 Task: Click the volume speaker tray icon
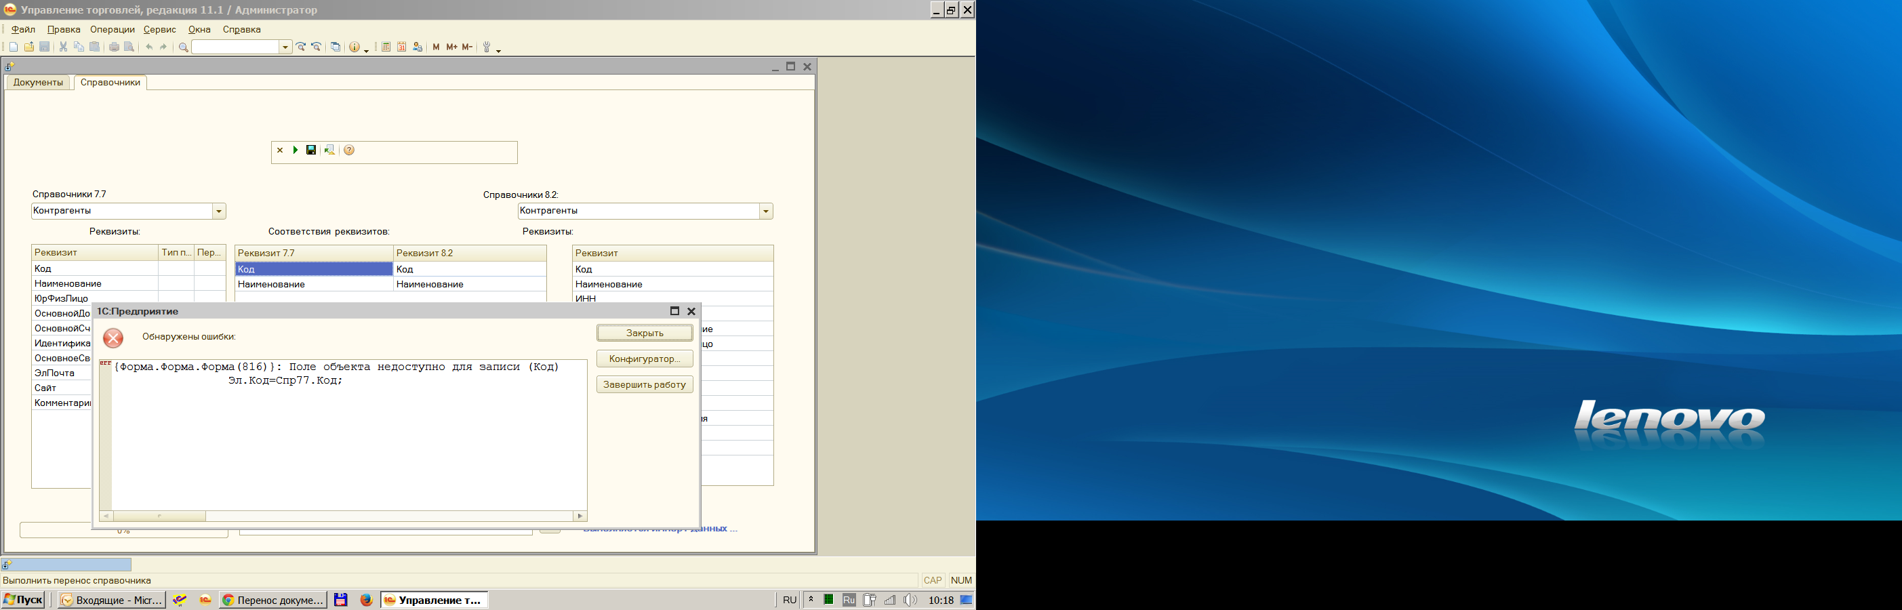click(x=910, y=600)
